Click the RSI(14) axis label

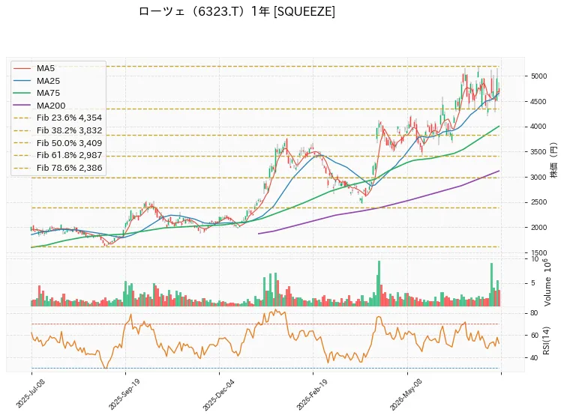click(546, 341)
